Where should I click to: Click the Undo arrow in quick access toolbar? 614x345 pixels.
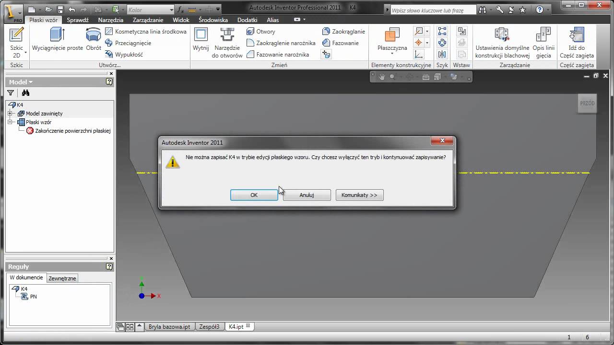(x=72, y=9)
